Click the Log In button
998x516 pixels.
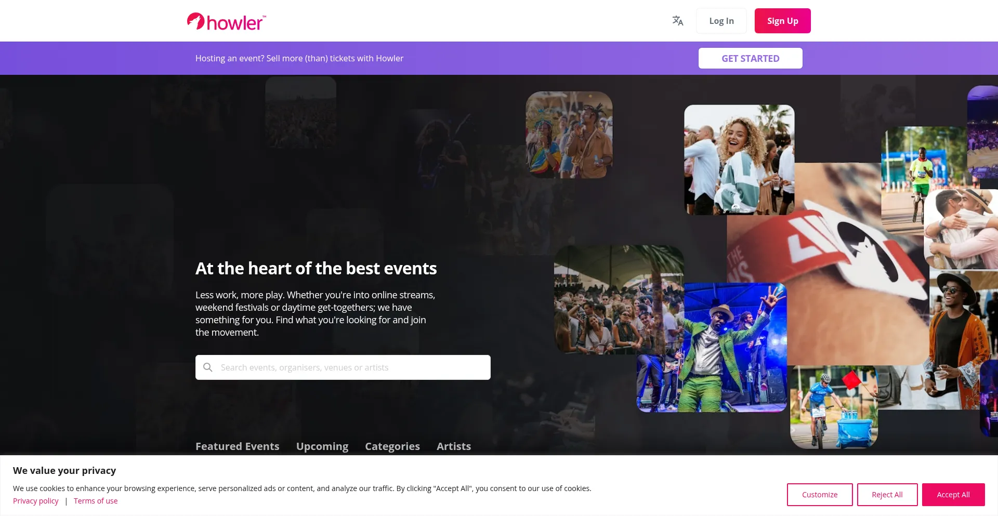(x=721, y=21)
